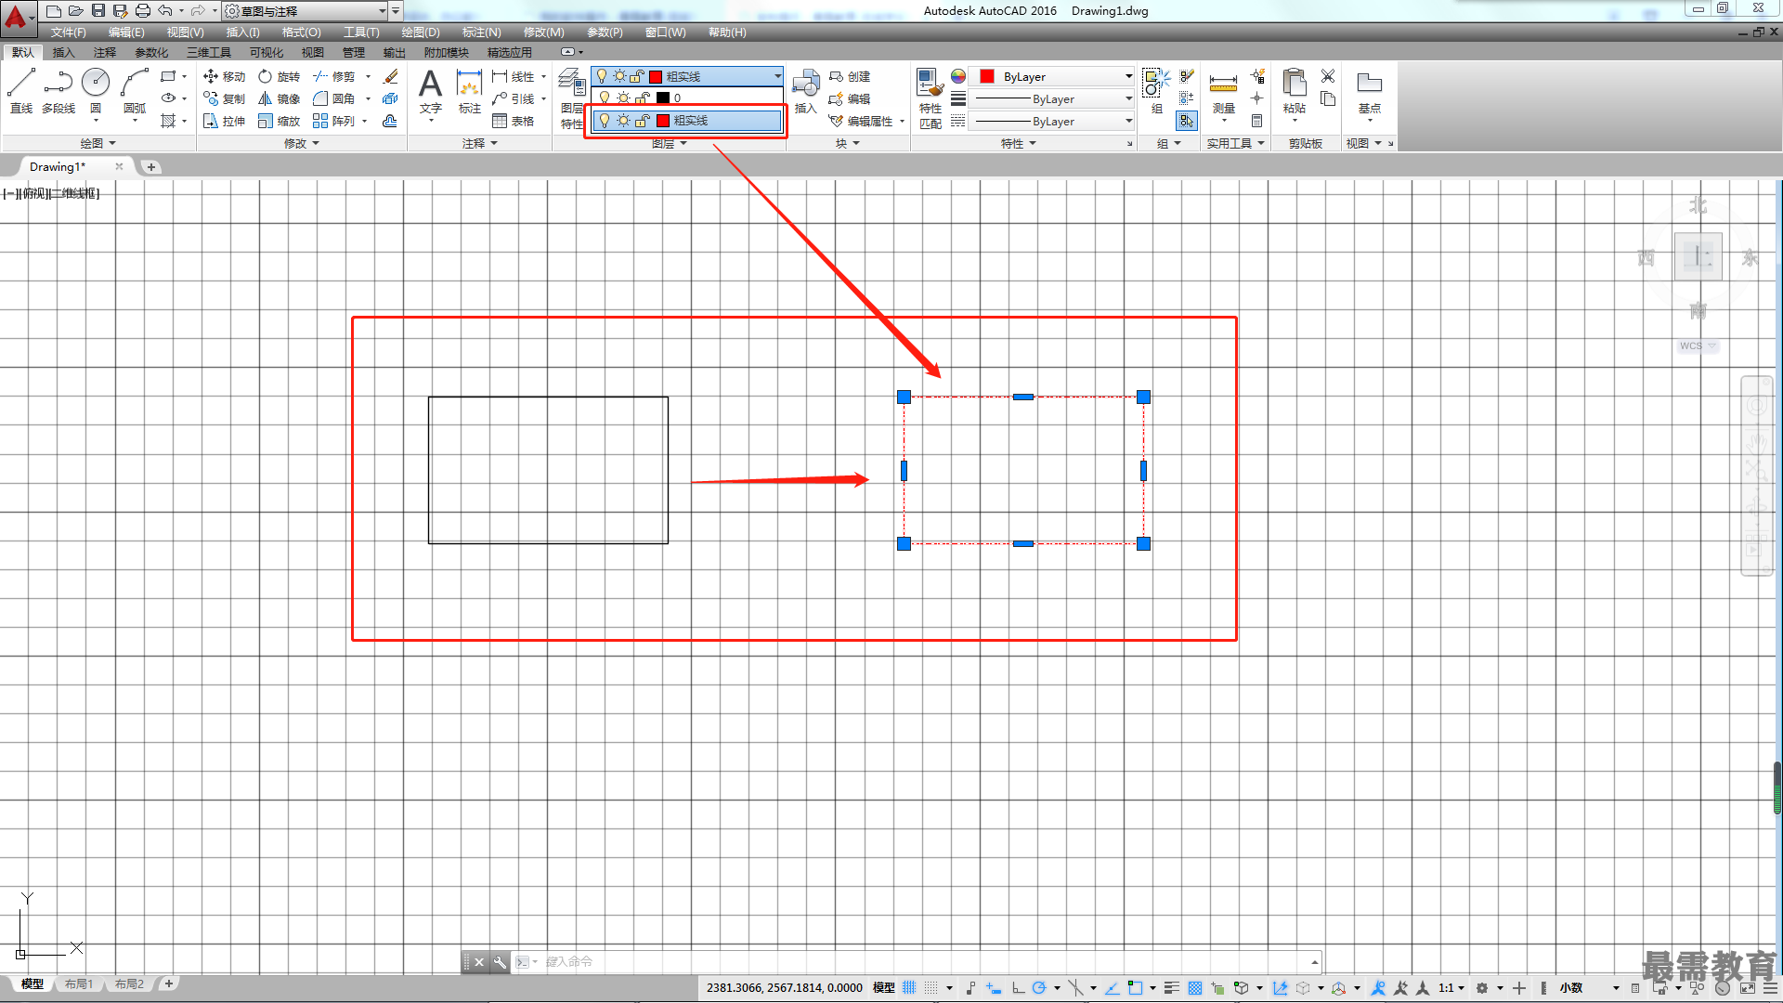Open the 格式(O) menu
1783x1003 pixels.
pos(301,33)
